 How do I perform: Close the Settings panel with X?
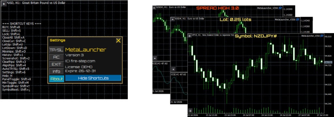118,41
